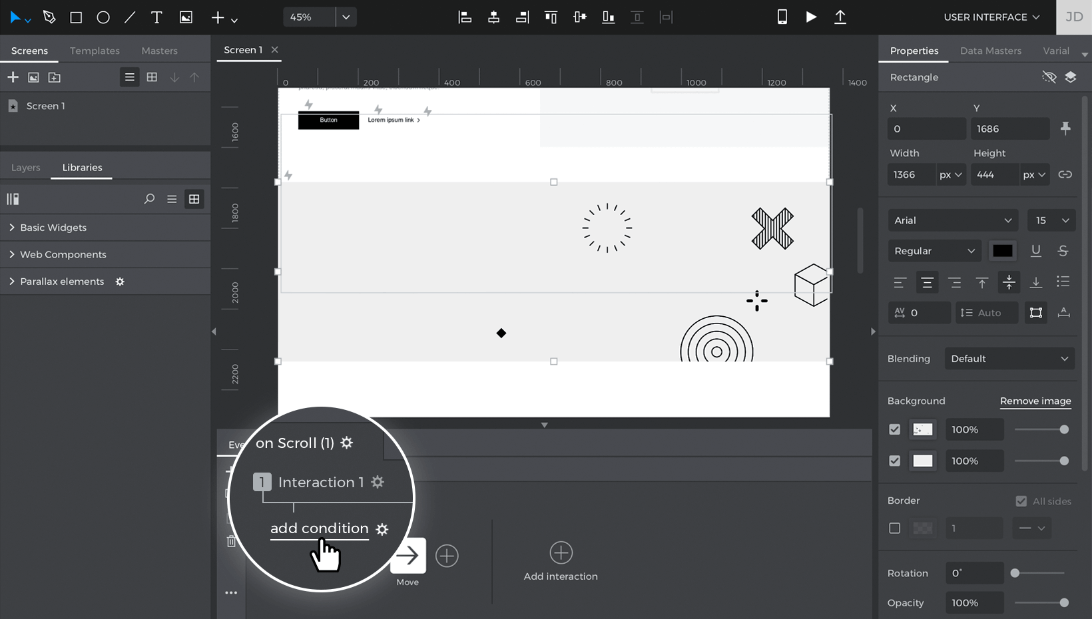Align selected elements to bottom
The width and height of the screenshot is (1092, 619).
tap(608, 17)
